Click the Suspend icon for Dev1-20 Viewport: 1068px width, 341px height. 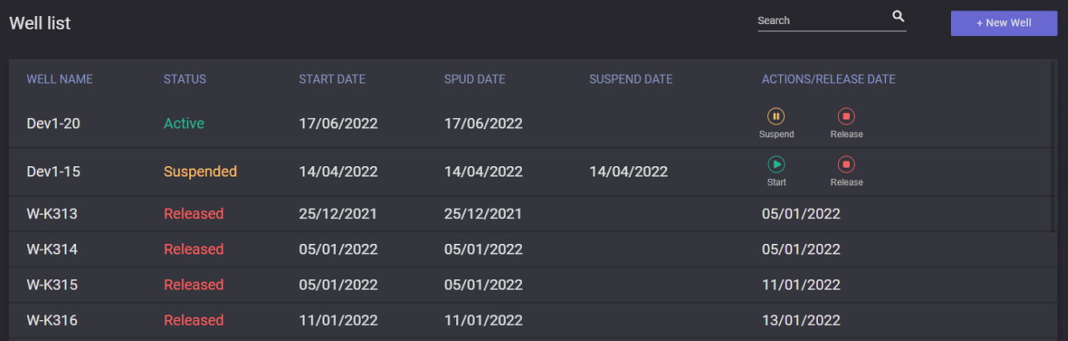pos(776,116)
